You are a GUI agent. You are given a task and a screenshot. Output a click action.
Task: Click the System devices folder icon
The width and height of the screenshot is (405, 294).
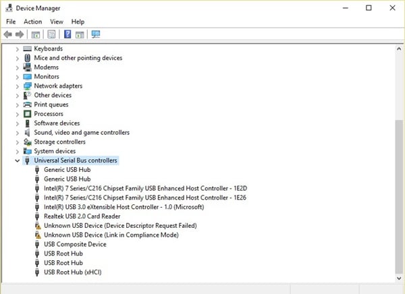pos(28,151)
